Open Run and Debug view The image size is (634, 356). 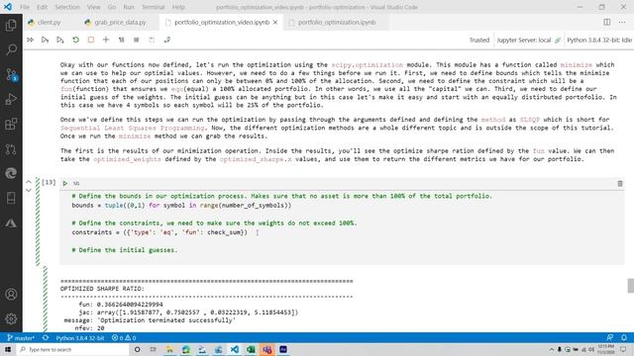tap(11, 99)
